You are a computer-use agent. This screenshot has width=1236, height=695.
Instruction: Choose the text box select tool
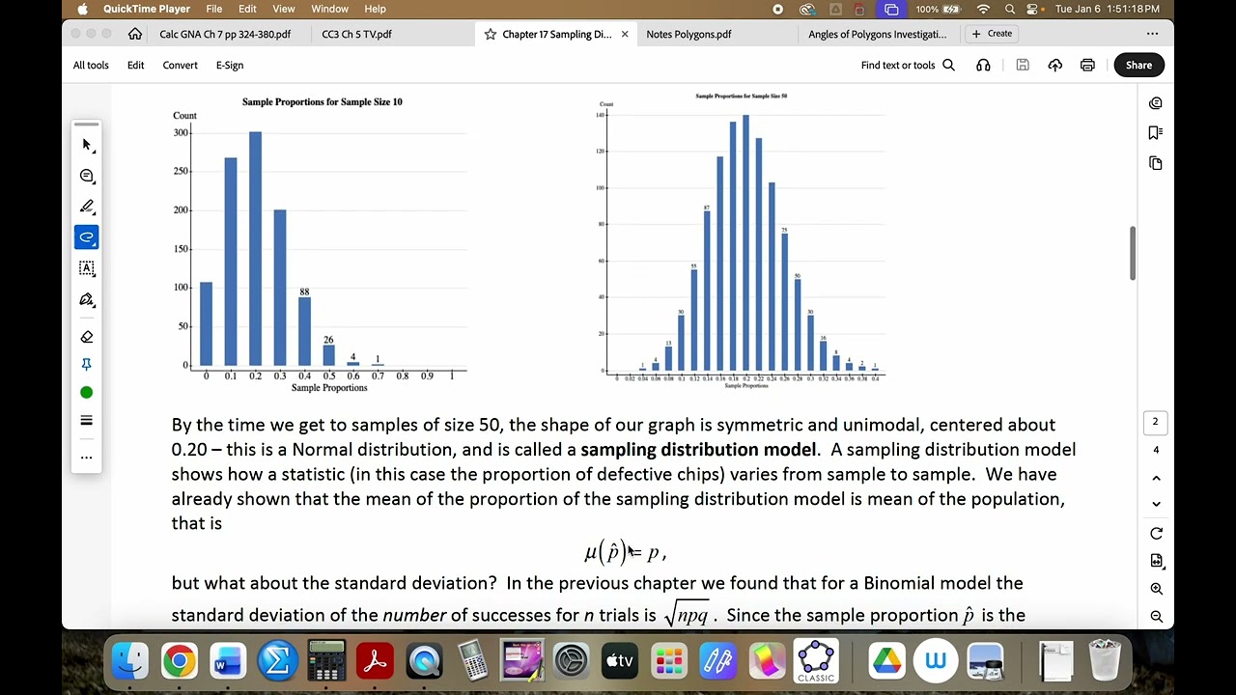pyautogui.click(x=87, y=268)
